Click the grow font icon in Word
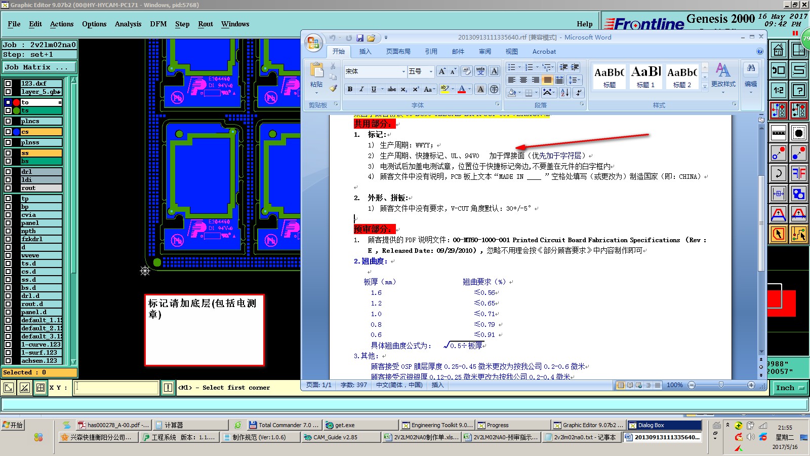The width and height of the screenshot is (810, 456). pyautogui.click(x=442, y=71)
